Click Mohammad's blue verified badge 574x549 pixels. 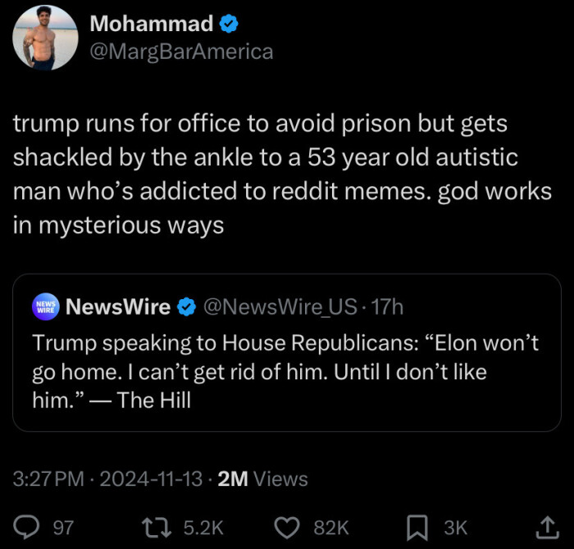click(229, 25)
